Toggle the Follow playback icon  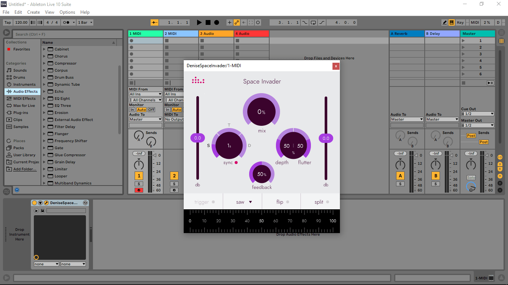pos(154,23)
